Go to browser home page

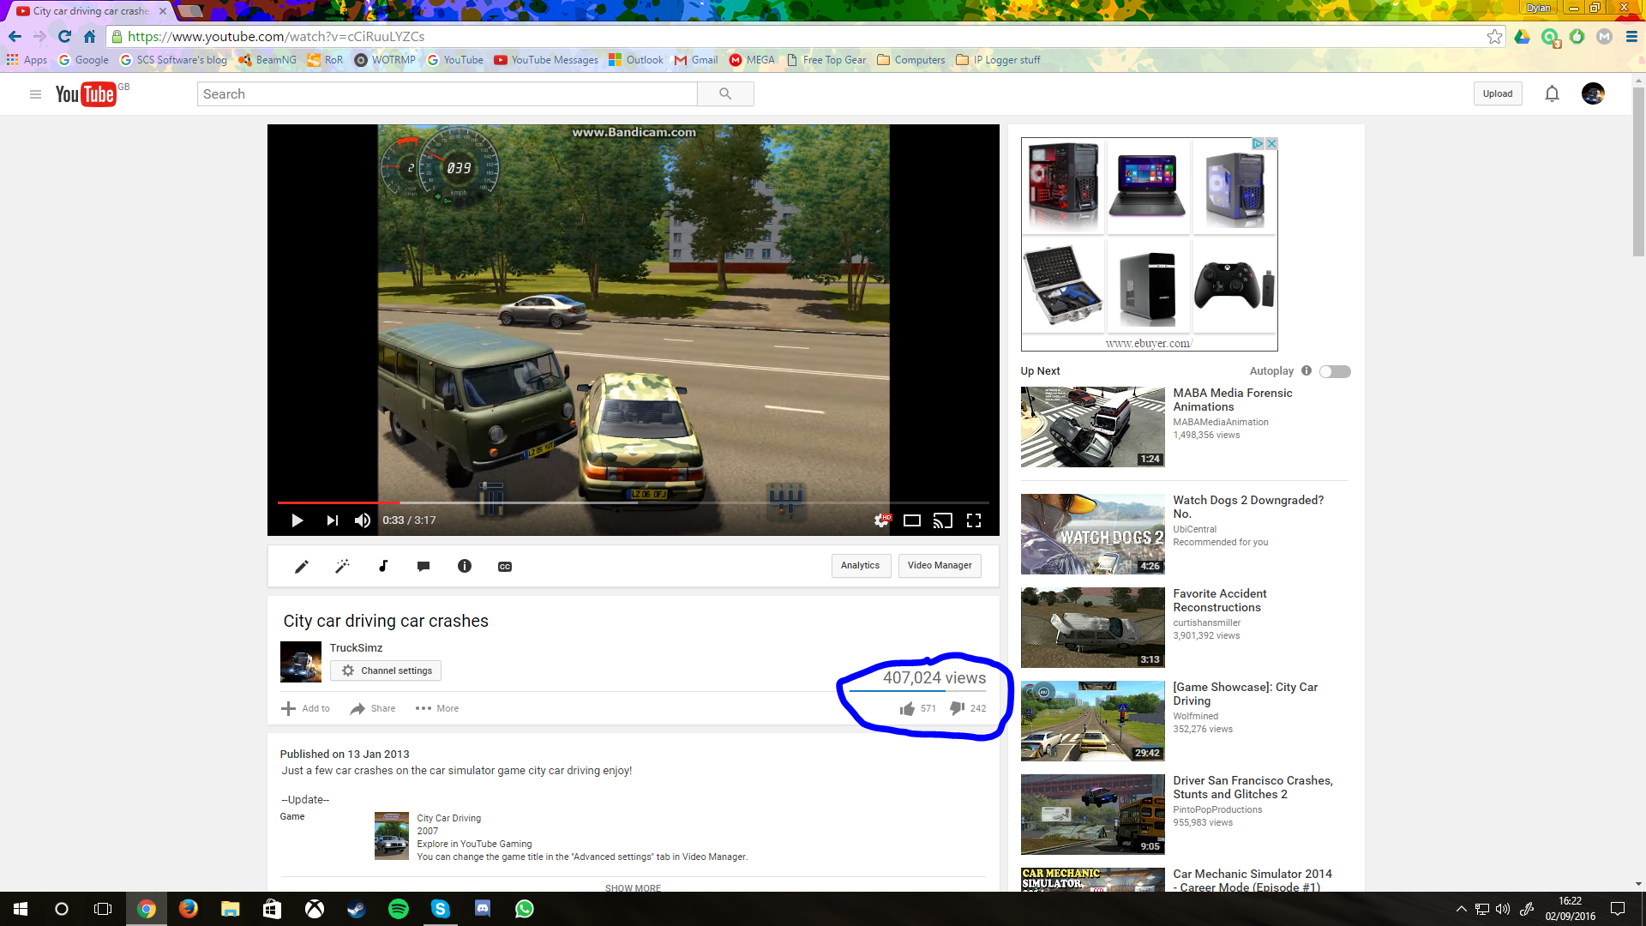click(89, 36)
